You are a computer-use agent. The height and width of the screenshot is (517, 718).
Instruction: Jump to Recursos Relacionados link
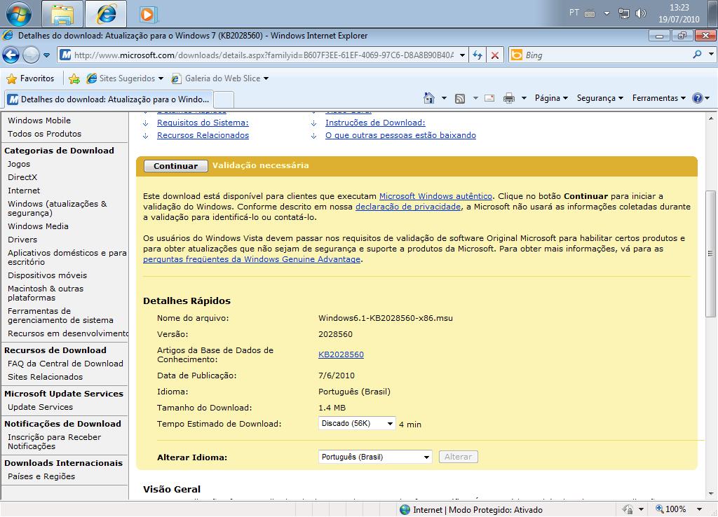203,135
